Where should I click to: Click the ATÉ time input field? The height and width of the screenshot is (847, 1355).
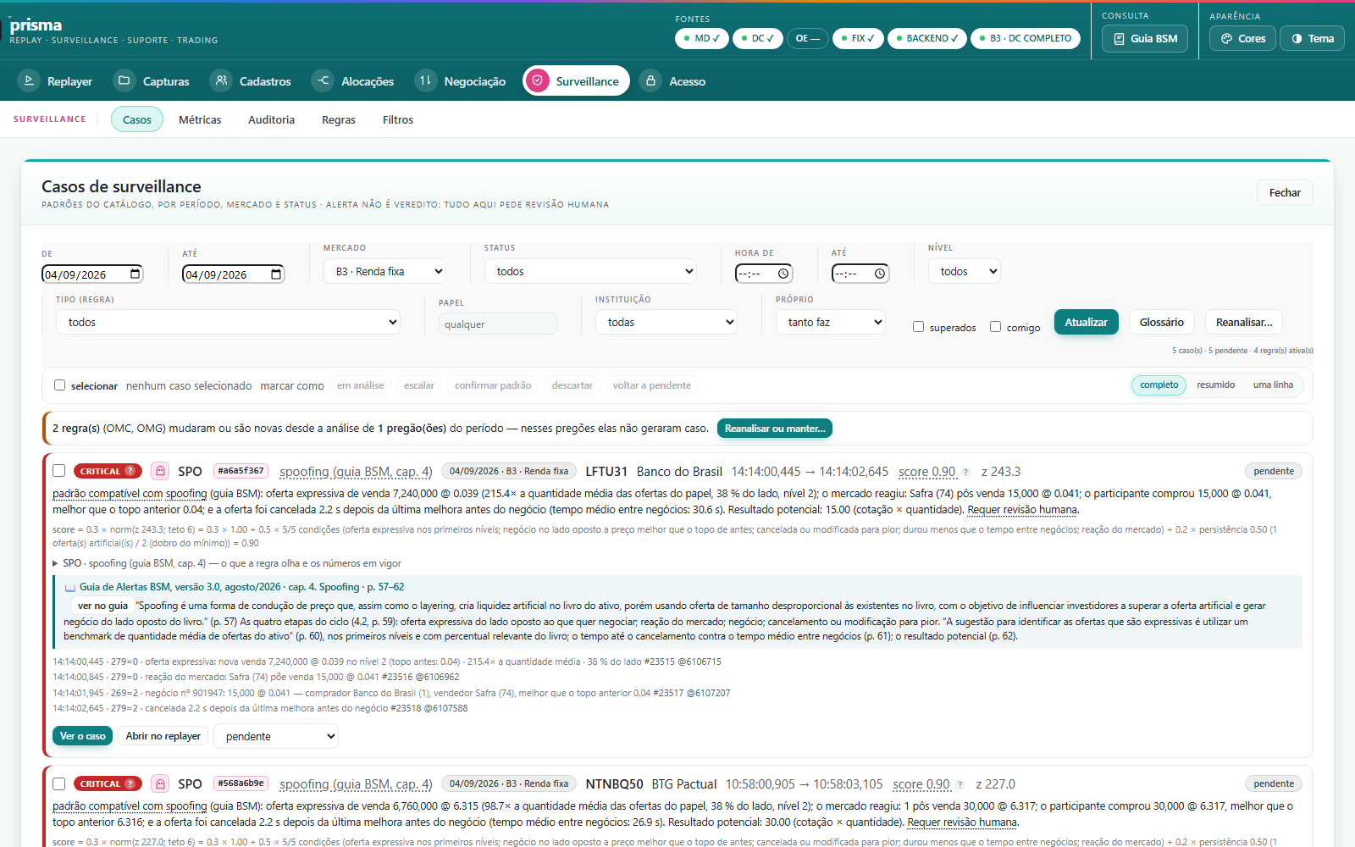pyautogui.click(x=860, y=274)
